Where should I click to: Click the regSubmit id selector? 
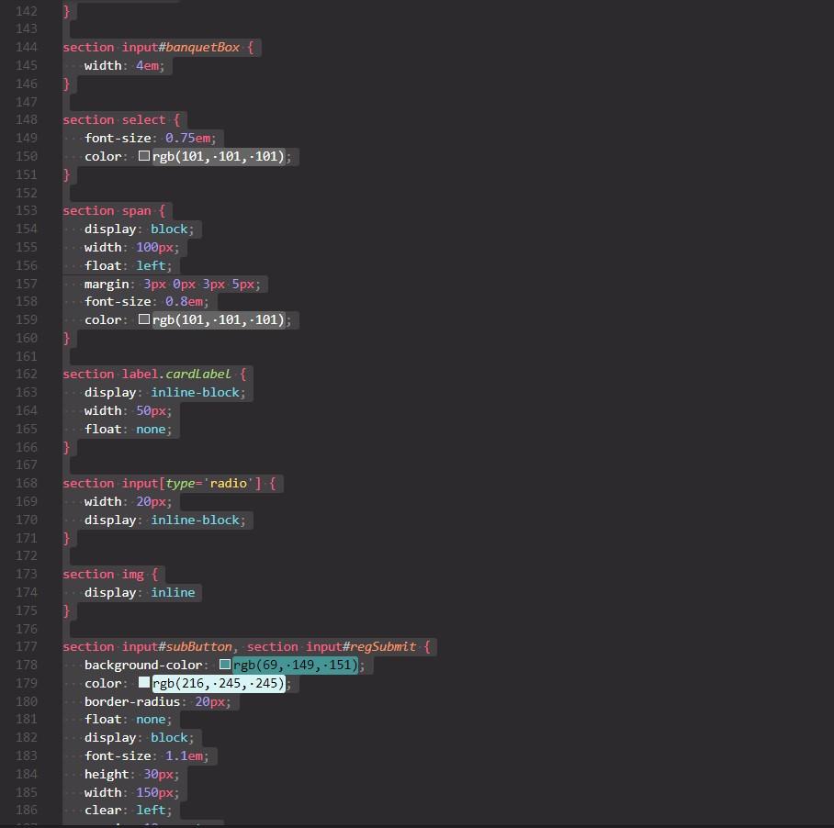(386, 646)
